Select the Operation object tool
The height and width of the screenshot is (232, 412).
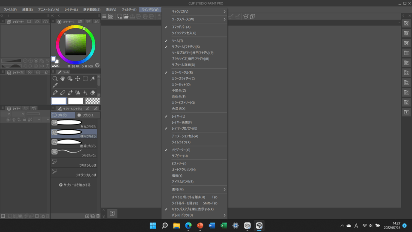click(70, 78)
